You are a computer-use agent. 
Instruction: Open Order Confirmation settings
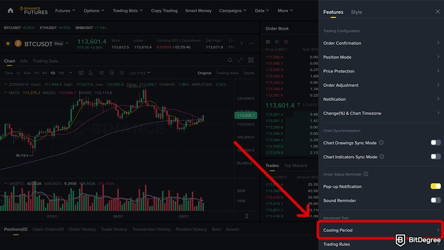[381, 43]
